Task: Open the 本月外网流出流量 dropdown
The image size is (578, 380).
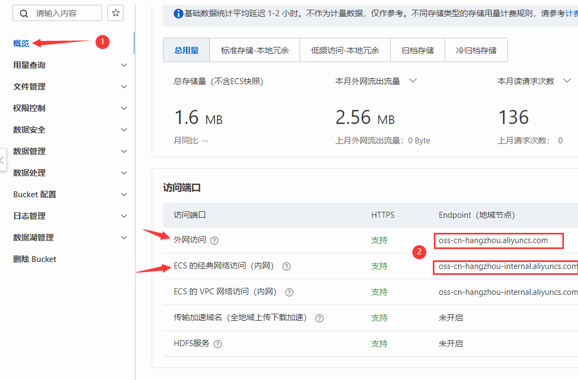Action: click(x=413, y=81)
